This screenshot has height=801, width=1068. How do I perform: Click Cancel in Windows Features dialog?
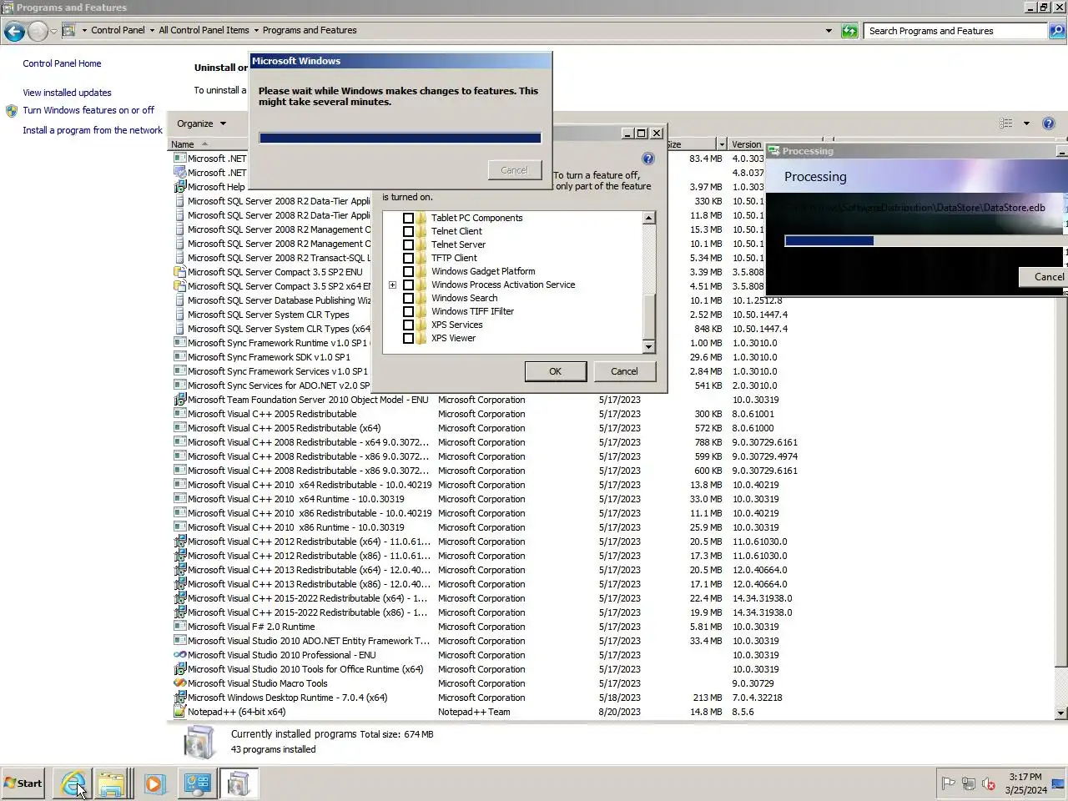pos(624,371)
